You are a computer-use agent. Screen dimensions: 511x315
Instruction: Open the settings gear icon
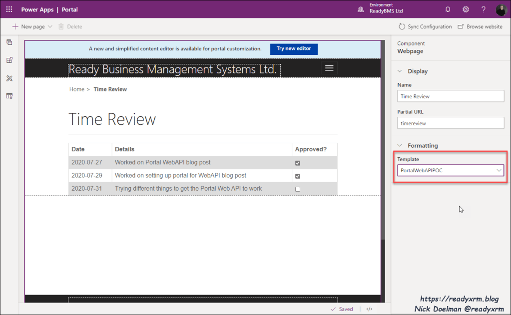tap(466, 9)
